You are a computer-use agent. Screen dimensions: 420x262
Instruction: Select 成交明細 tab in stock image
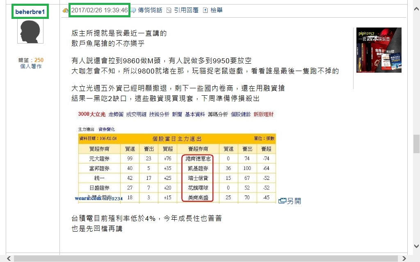point(136,115)
